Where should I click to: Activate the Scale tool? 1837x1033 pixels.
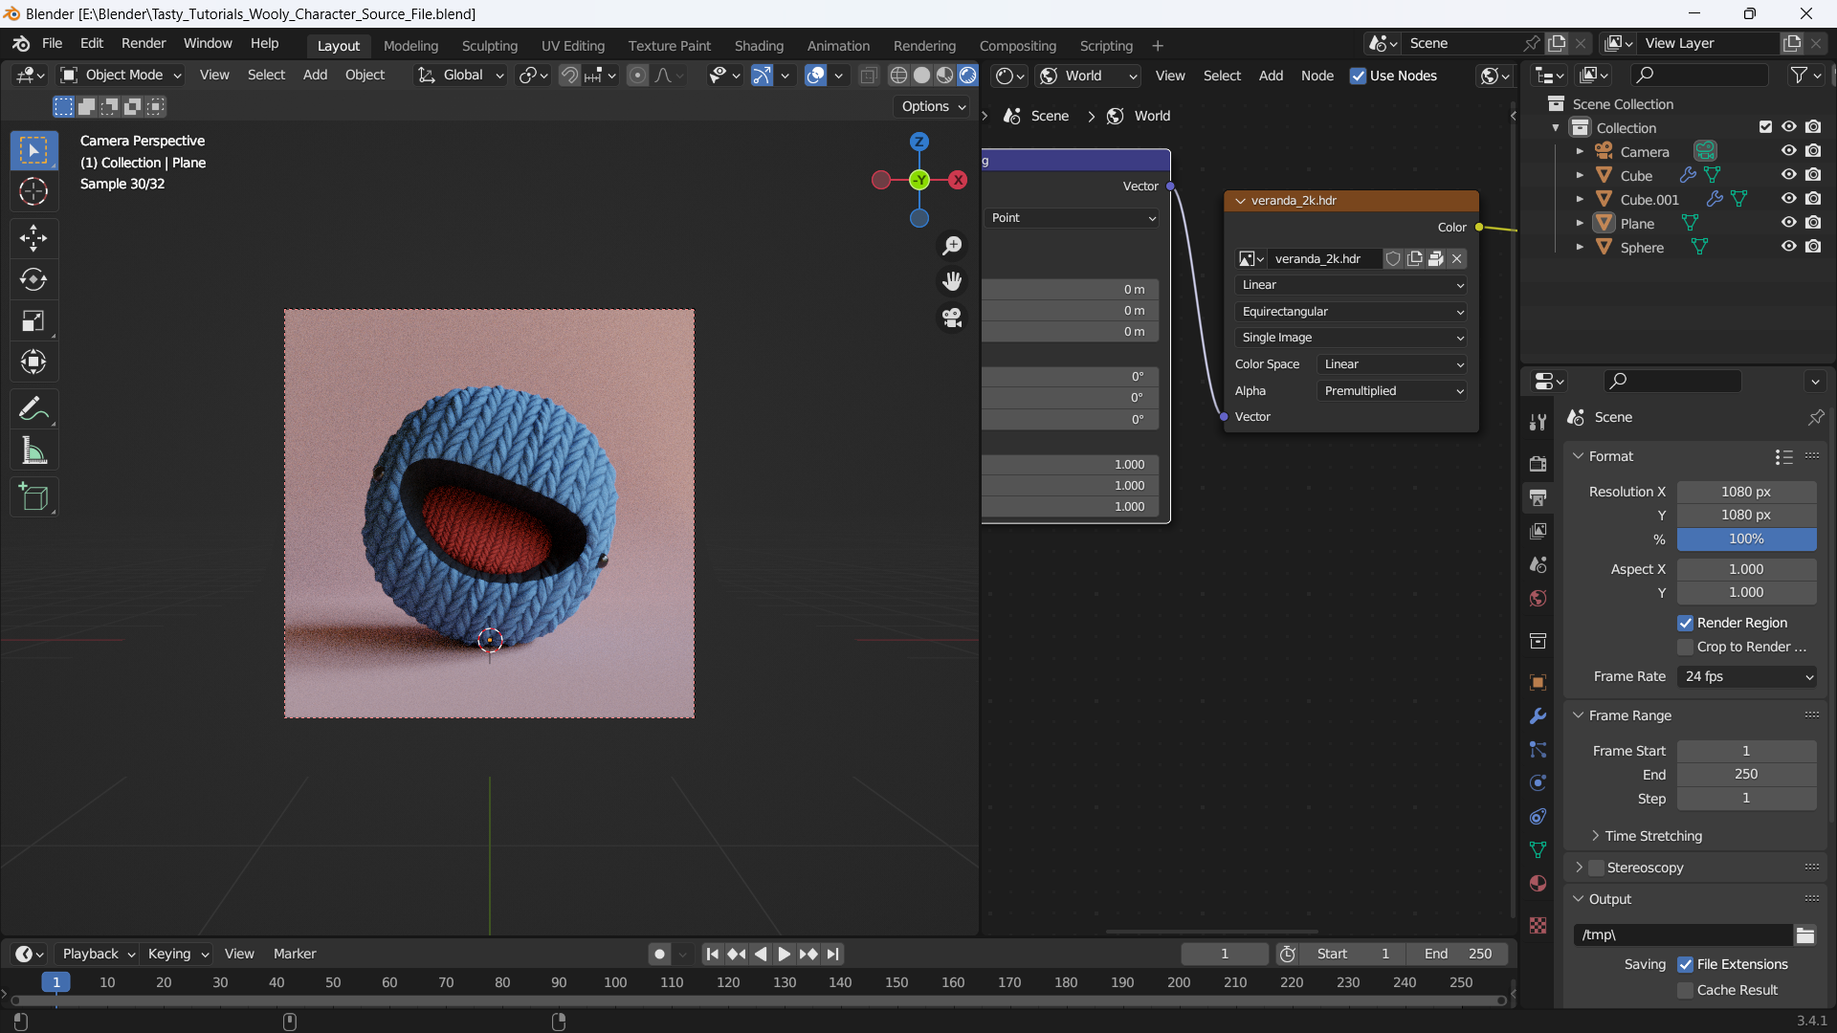tap(33, 321)
